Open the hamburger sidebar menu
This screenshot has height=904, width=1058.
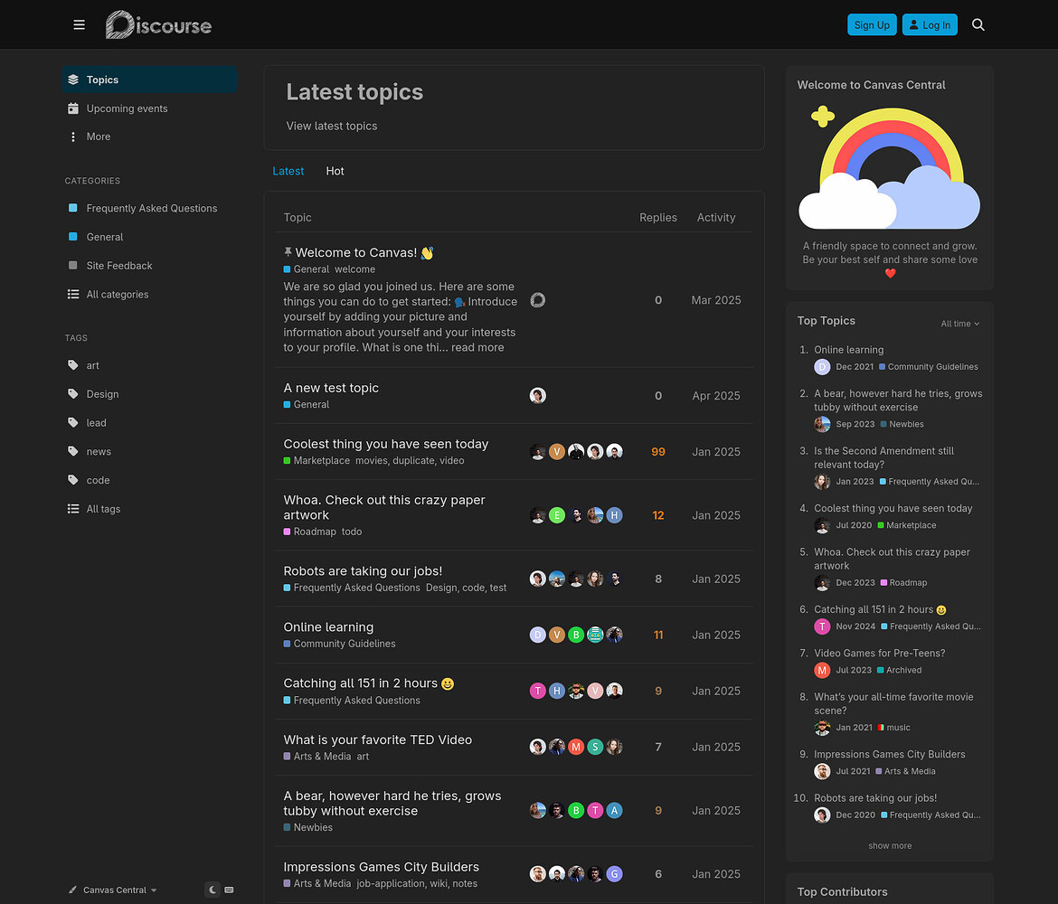tap(80, 25)
